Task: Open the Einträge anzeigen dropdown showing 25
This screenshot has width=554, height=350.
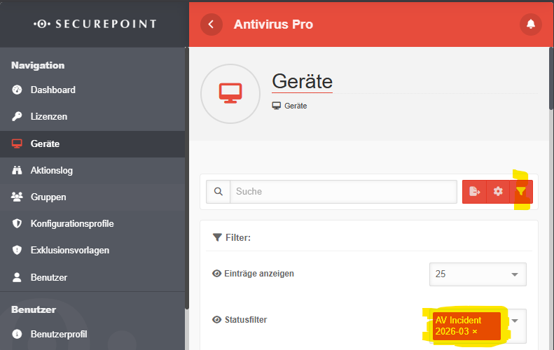Action: 478,274
